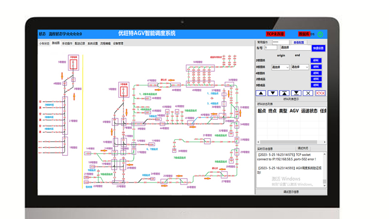Viewport: 389px width, 219px height.
Task: Click the blue 快捷设置 button
Action: tap(318, 48)
